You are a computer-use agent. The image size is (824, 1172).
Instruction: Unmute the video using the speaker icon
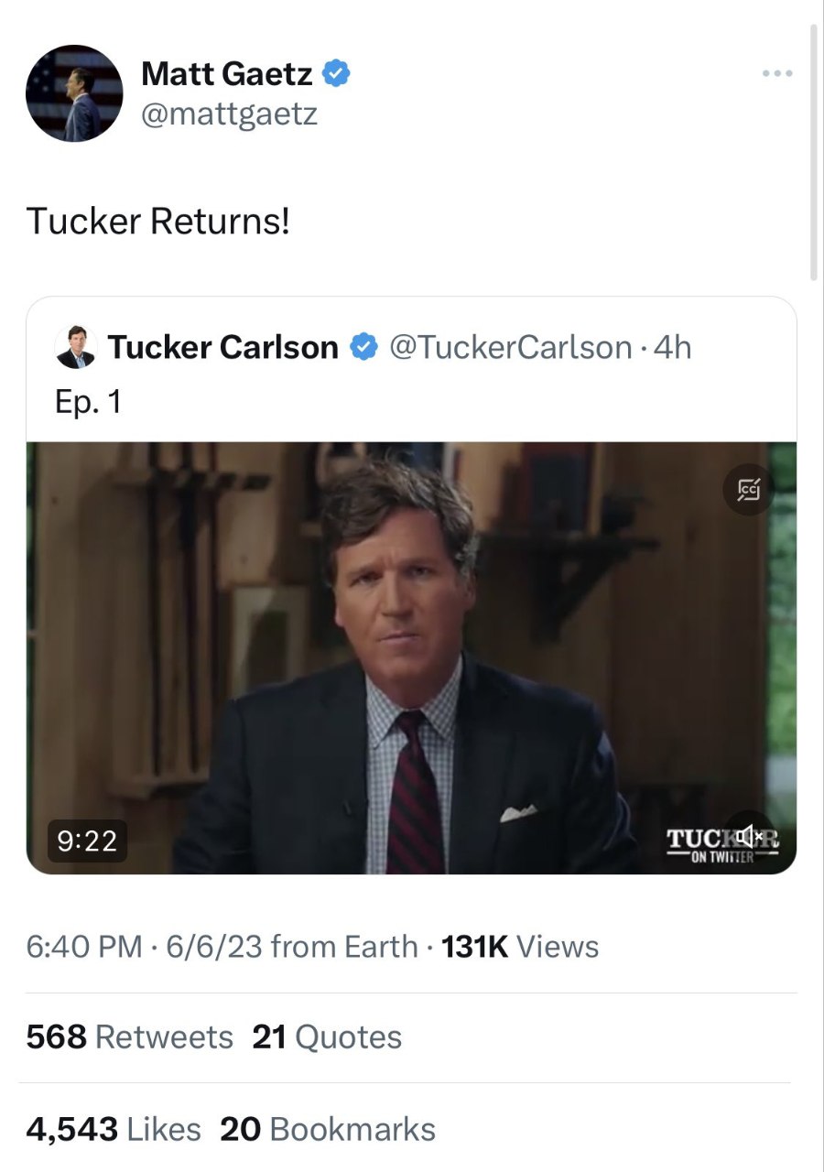pos(749,834)
